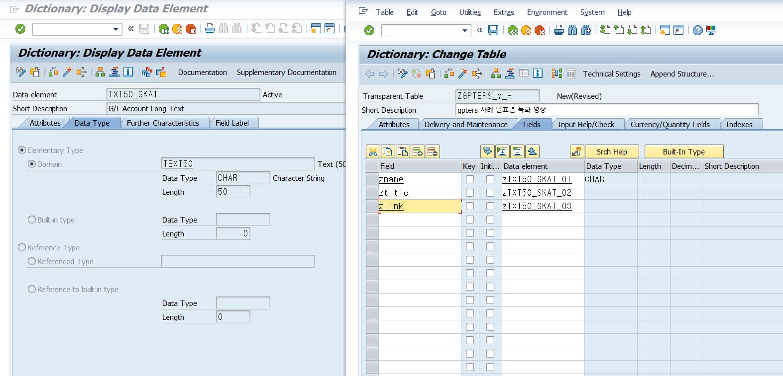This screenshot has width=783, height=376.
Task: Click the Help question mark icon
Action: 697,30
